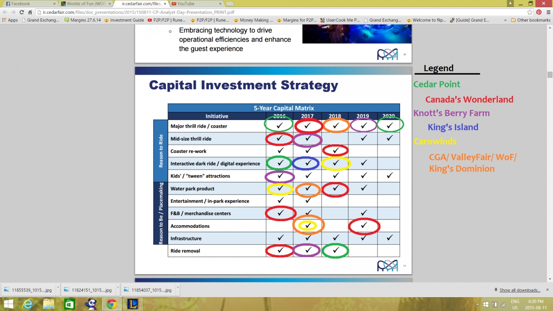The width and height of the screenshot is (553, 311).
Task: Select the Mid-size thrill ride row label
Action: [x=191, y=139]
